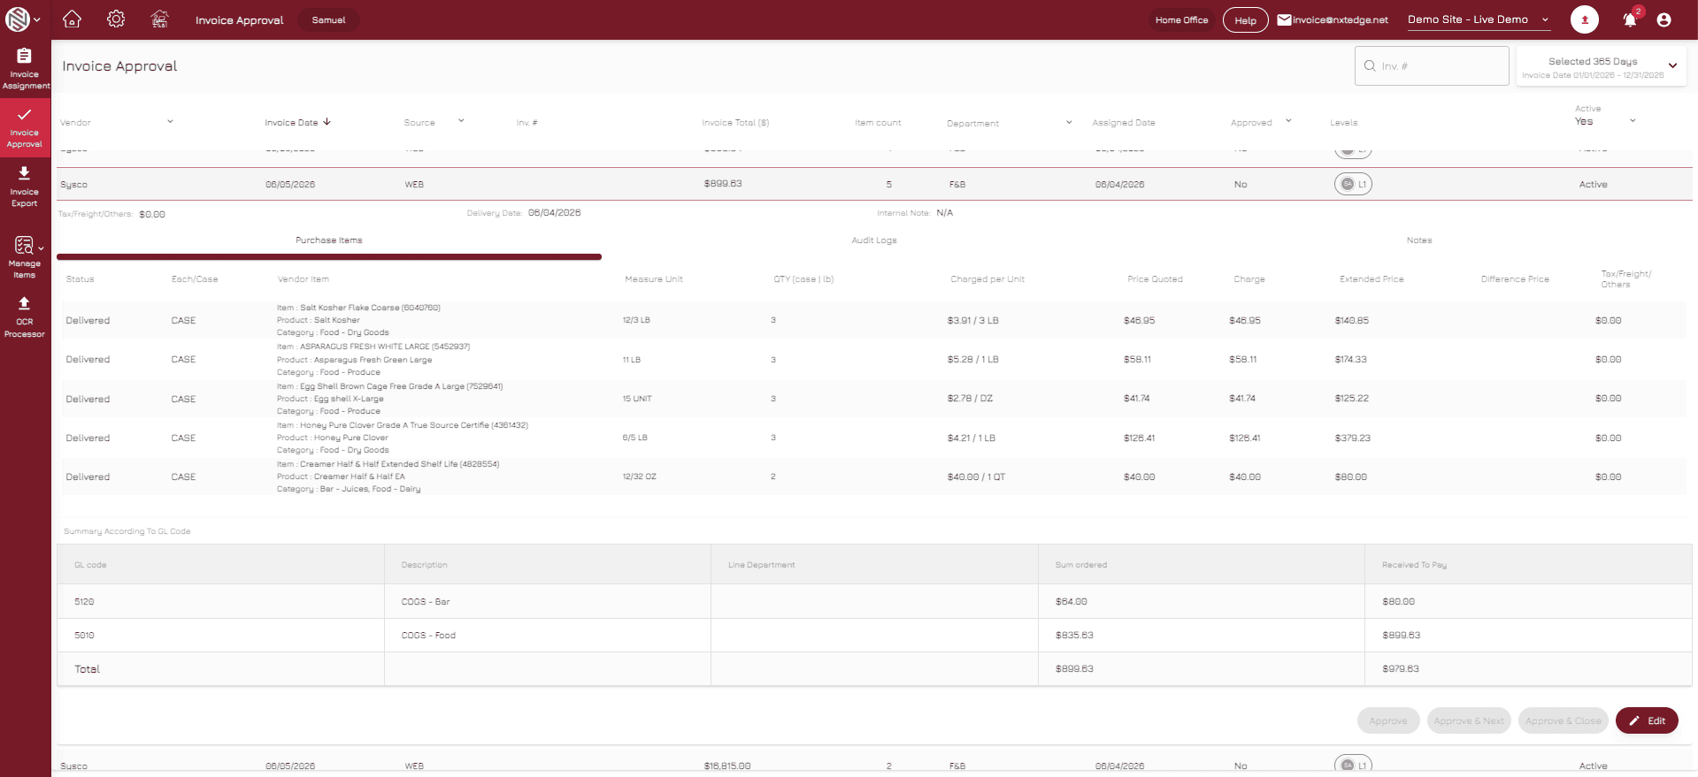1698x777 pixels.
Task: Click the Difference Price column header
Action: coord(1515,279)
